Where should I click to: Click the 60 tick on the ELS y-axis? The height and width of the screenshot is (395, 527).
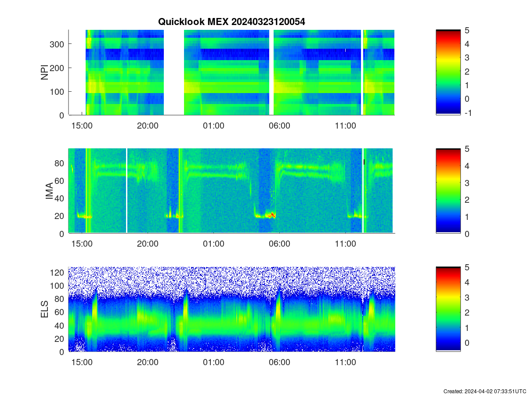point(60,312)
